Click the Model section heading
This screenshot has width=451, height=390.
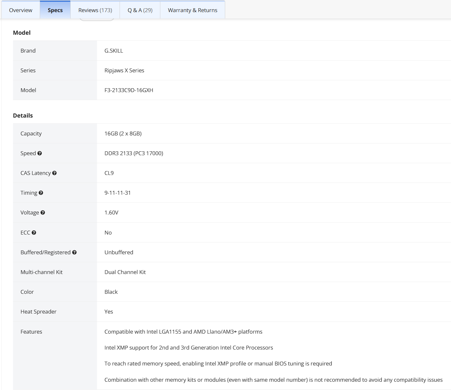[22, 32]
